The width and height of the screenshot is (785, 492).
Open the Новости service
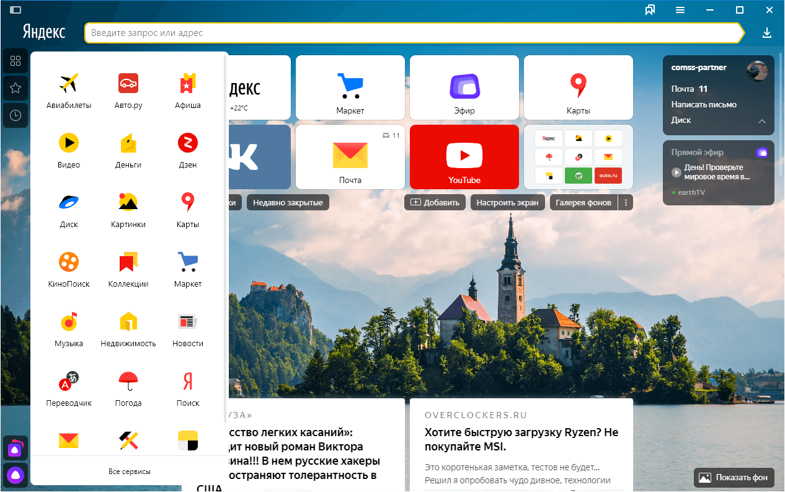(x=188, y=329)
